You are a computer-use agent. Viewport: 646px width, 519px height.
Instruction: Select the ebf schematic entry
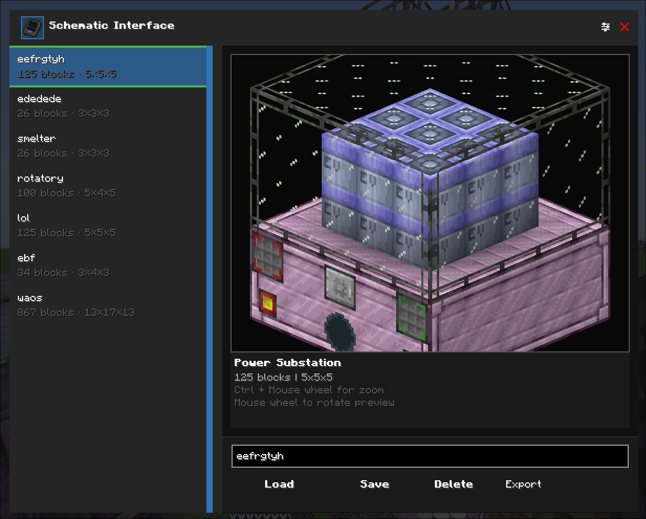tap(108, 266)
